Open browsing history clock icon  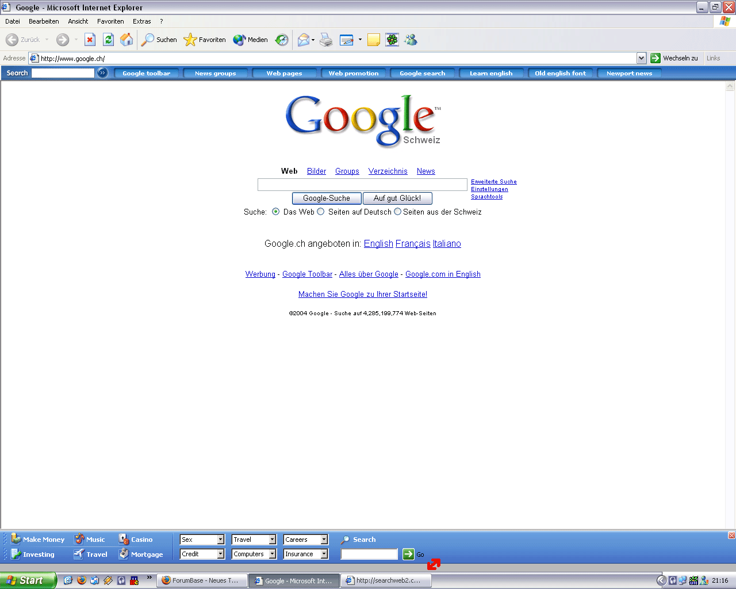(282, 40)
